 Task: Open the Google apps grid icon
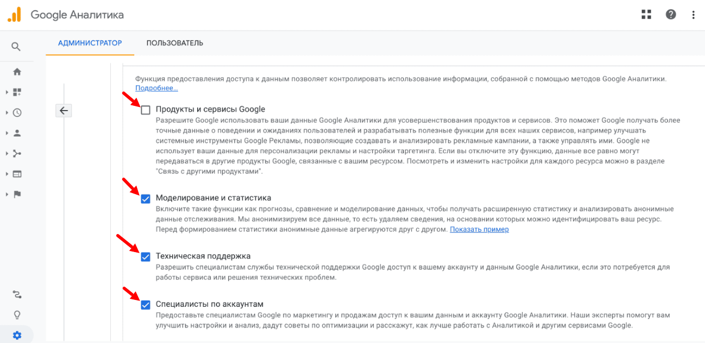pos(646,14)
